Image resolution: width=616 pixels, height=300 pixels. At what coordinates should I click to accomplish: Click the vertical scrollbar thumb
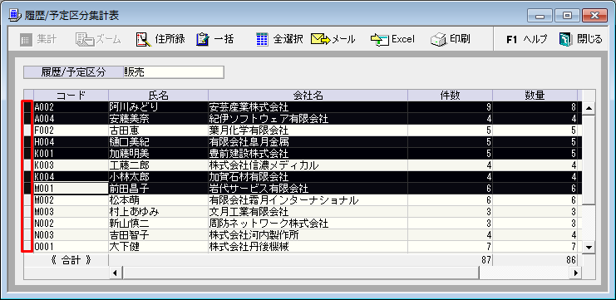[x=589, y=159]
